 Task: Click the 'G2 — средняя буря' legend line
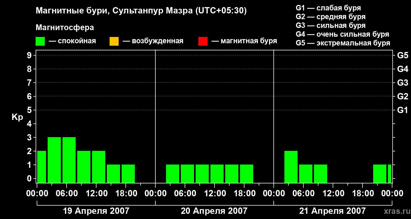coord(331,17)
